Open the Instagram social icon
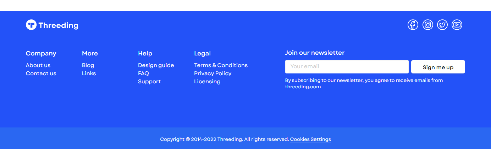The height and width of the screenshot is (149, 491). [428, 25]
